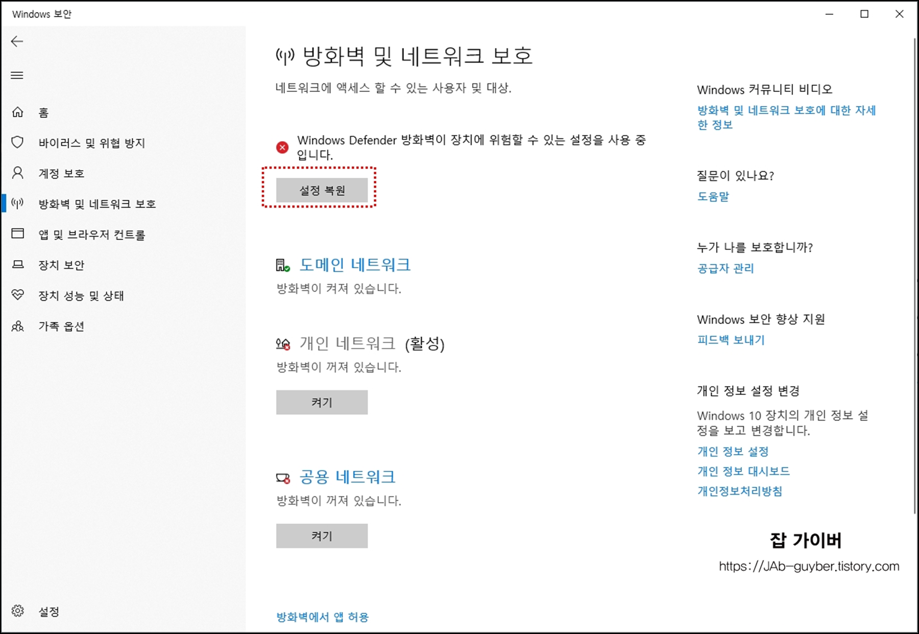The height and width of the screenshot is (634, 919).
Task: Open 방화벽에서 앱 허용 link
Action: (x=322, y=617)
